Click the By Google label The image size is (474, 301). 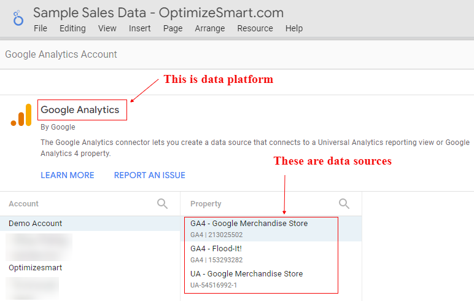point(58,127)
